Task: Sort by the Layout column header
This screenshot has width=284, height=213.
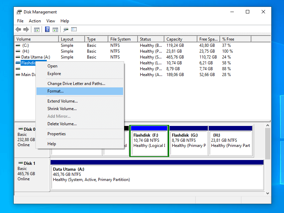Action: coord(72,39)
